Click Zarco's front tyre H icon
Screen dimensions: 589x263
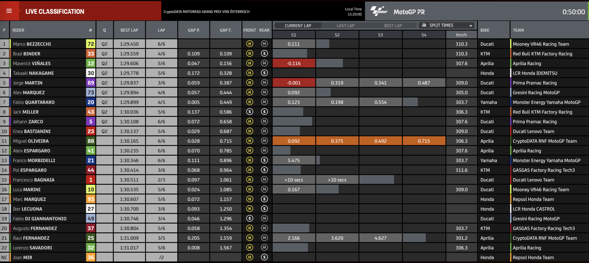250,121
